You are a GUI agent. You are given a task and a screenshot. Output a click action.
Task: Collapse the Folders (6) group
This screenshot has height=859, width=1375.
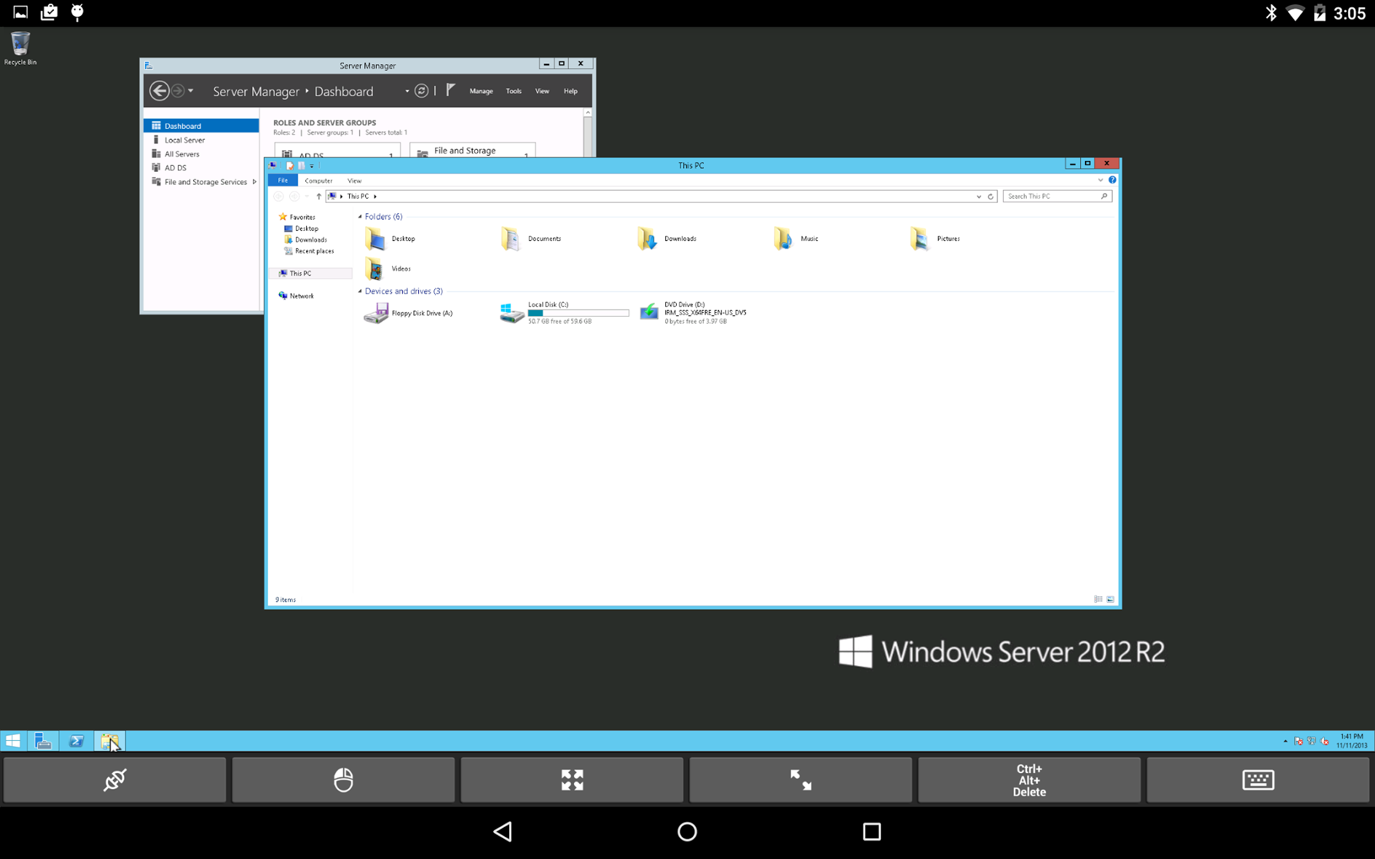coord(360,217)
